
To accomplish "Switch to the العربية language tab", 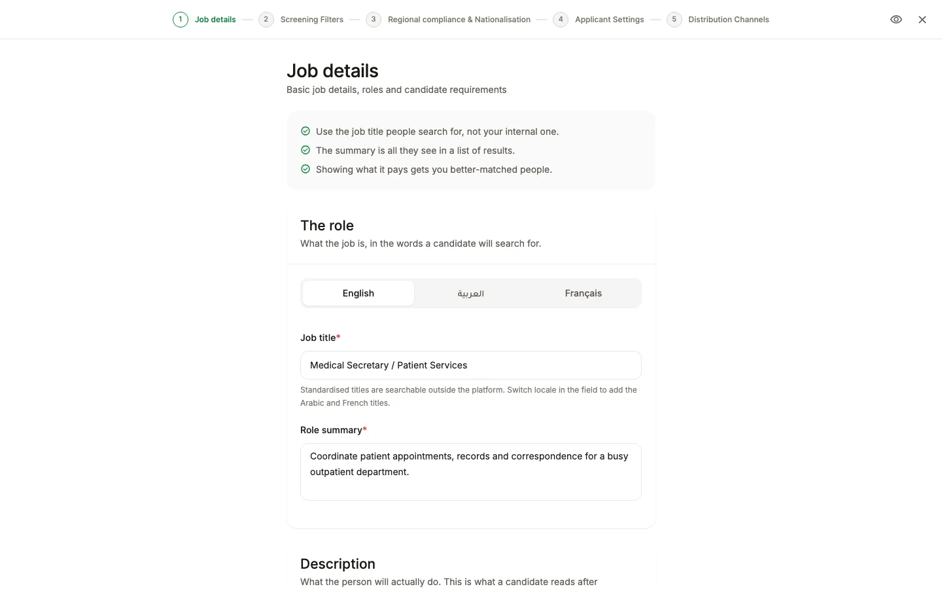I will tap(471, 293).
